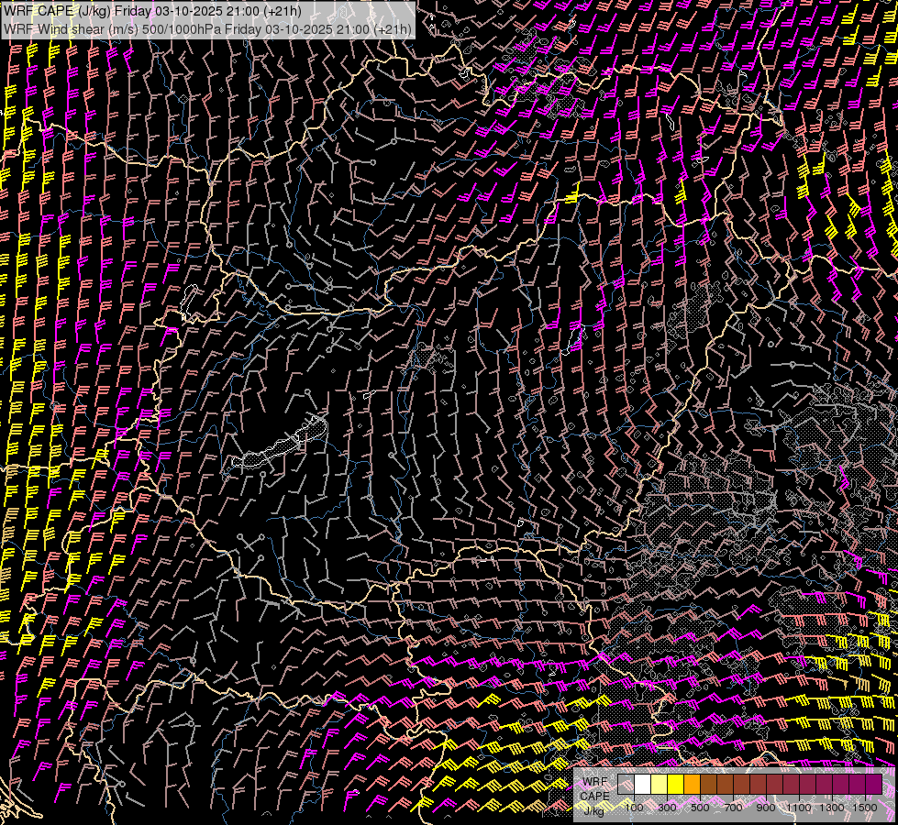Select the pale yellow CAPE legend swatch

(x=660, y=785)
